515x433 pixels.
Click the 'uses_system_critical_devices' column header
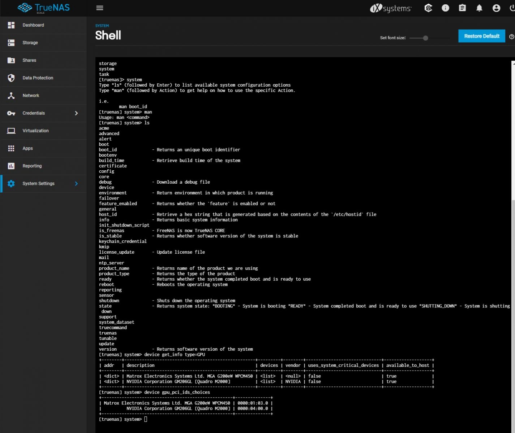(343, 366)
